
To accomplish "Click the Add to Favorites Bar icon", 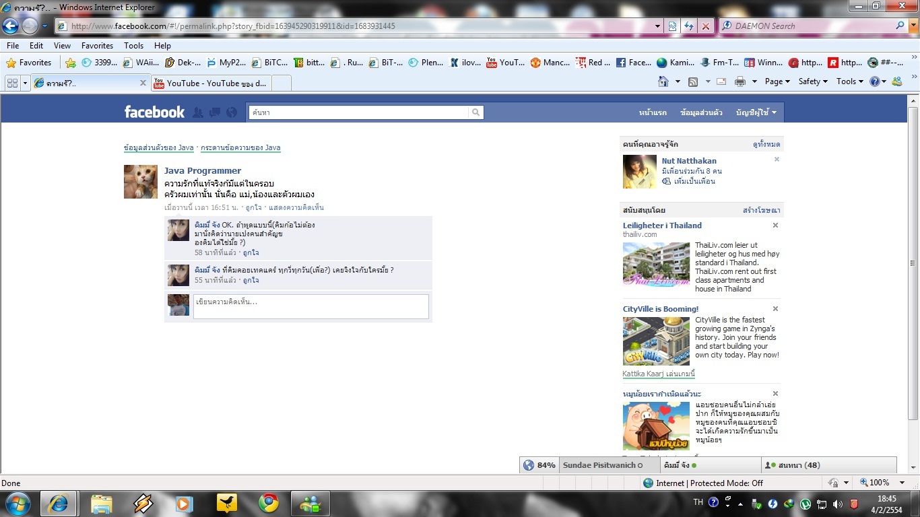I will (71, 63).
